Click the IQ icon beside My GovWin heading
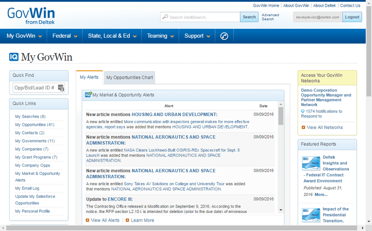This screenshot has height=231, width=372. (14, 57)
